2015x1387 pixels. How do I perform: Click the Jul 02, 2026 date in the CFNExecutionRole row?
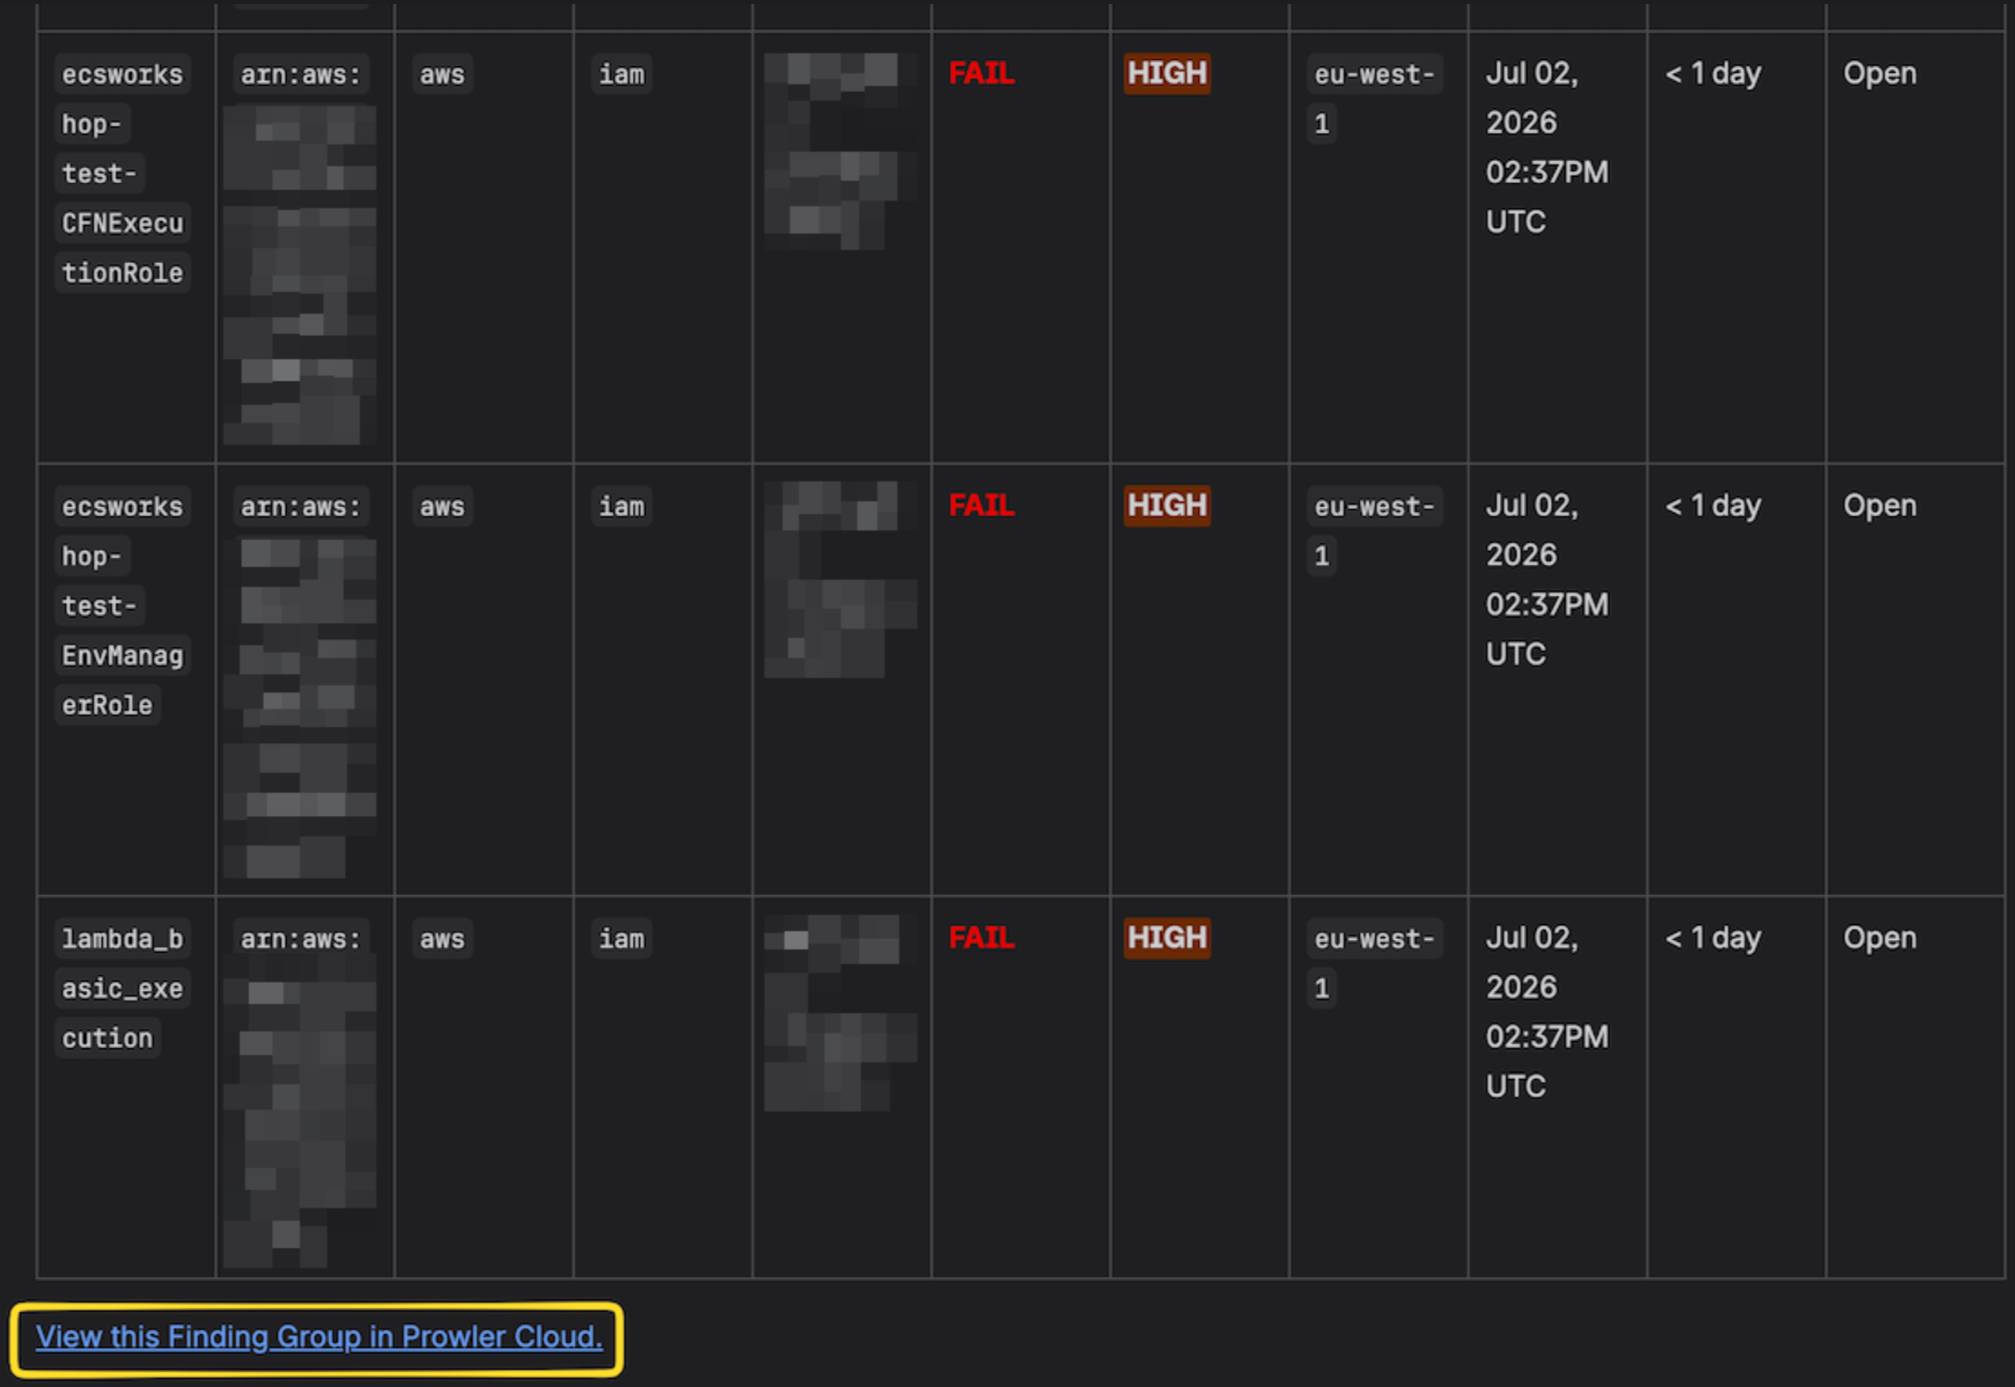(x=1547, y=147)
